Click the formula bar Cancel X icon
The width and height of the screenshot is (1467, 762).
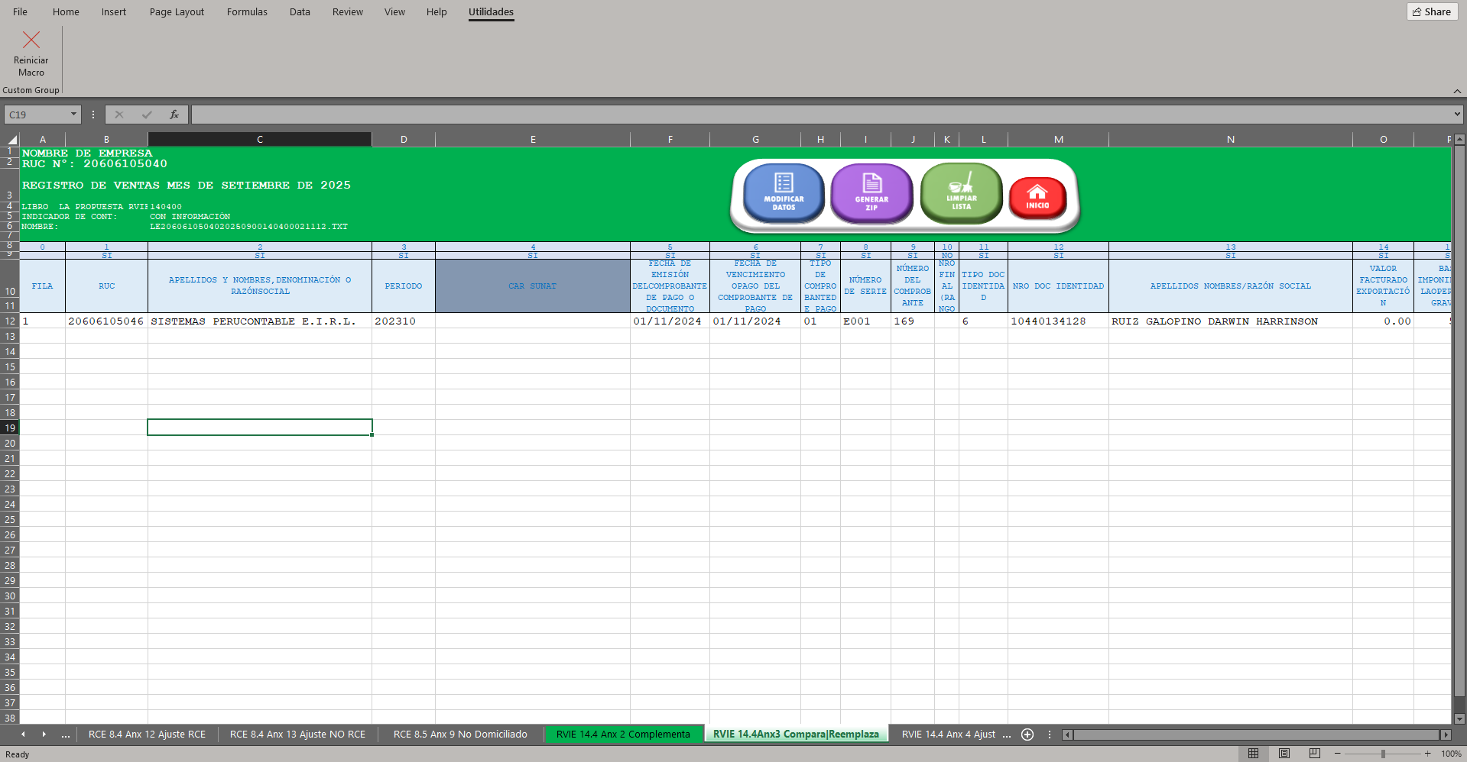[x=119, y=115]
